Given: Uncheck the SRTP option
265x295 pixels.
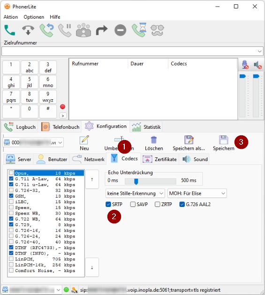Looking at the screenshot, I should point(108,204).
